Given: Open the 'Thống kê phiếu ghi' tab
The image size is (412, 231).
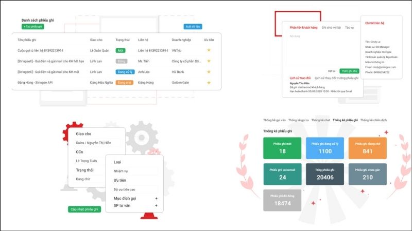Looking at the screenshot, I should (345, 120).
